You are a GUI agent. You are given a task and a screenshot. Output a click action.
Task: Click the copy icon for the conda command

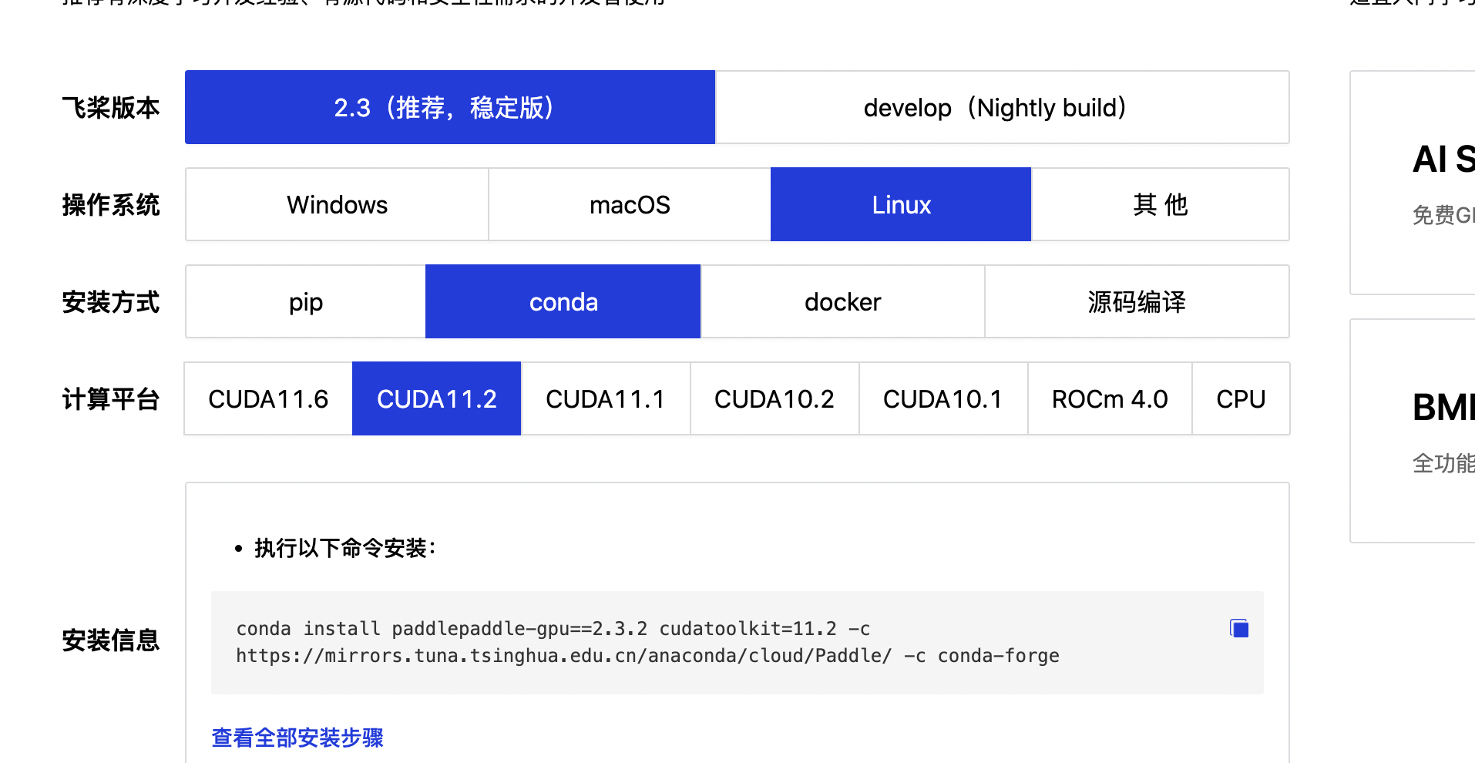[x=1238, y=628]
